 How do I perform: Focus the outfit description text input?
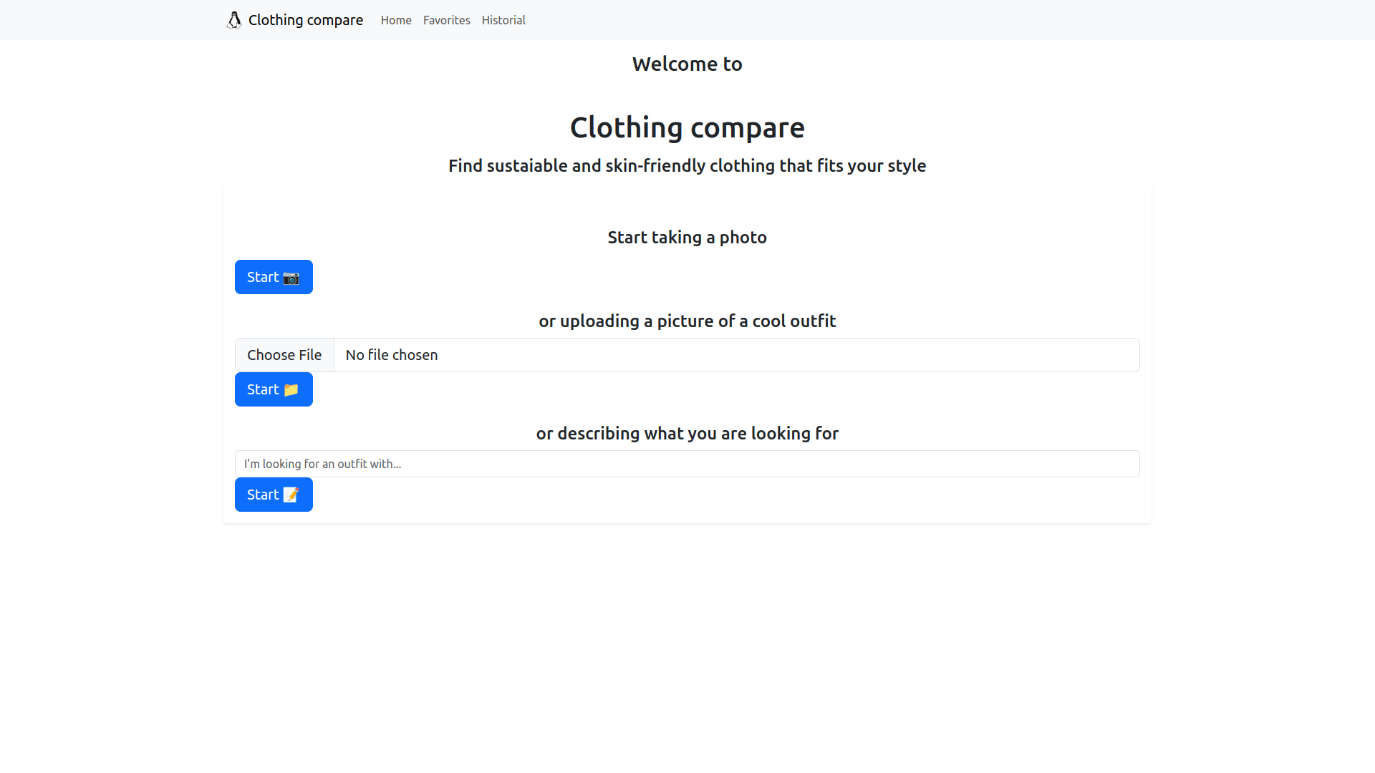coord(687,464)
